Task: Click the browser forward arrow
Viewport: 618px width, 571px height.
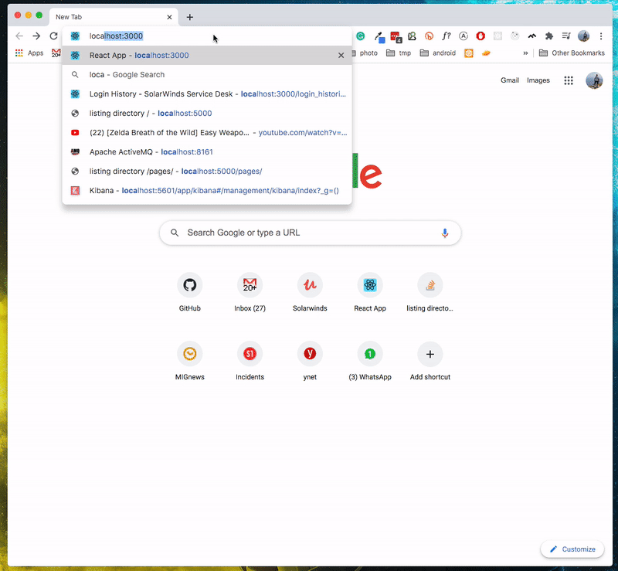Action: coord(36,36)
